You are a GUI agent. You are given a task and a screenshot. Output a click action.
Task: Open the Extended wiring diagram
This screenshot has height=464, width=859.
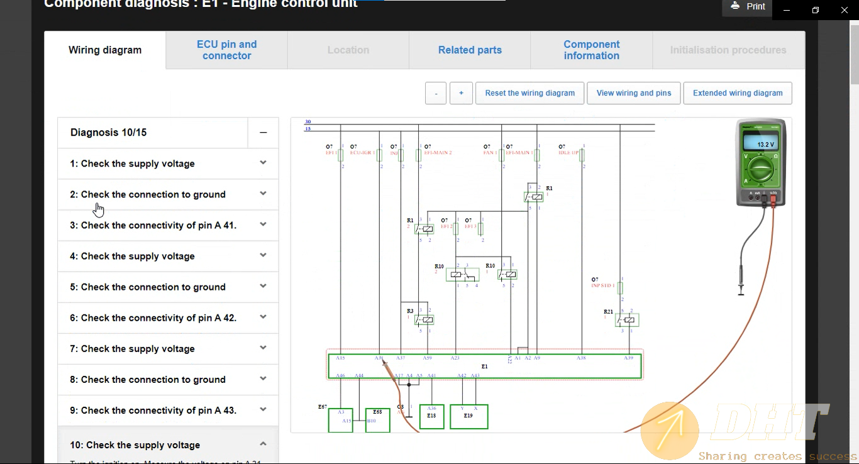738,93
